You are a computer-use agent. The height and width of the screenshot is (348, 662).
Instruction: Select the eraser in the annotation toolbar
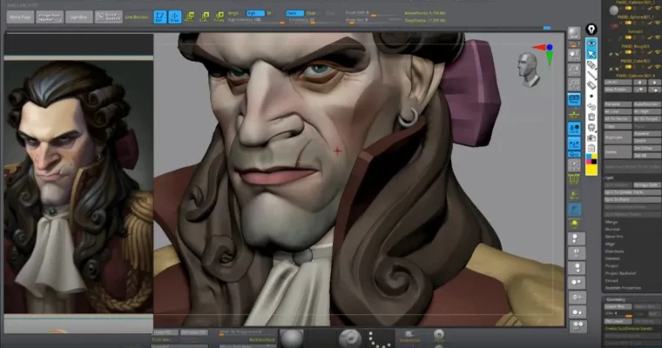[x=591, y=85]
